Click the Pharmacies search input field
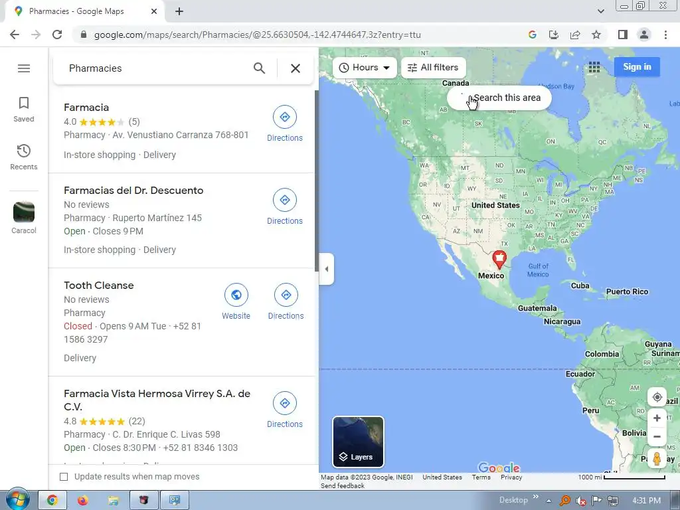 click(156, 68)
